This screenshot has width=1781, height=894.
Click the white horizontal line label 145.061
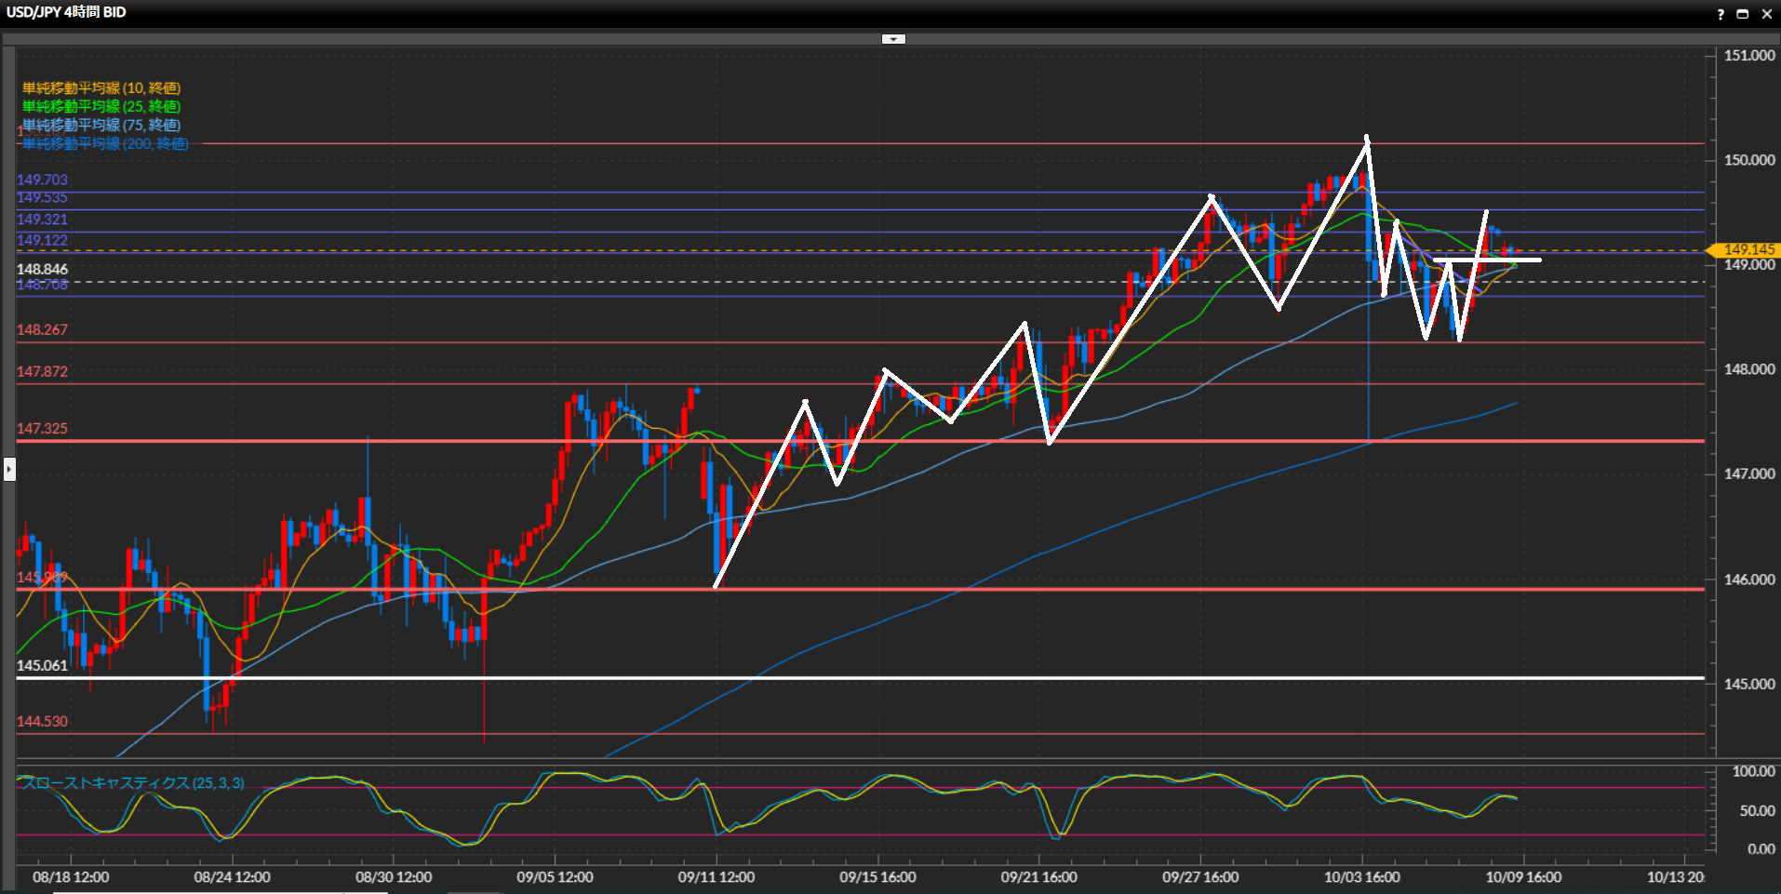42,665
